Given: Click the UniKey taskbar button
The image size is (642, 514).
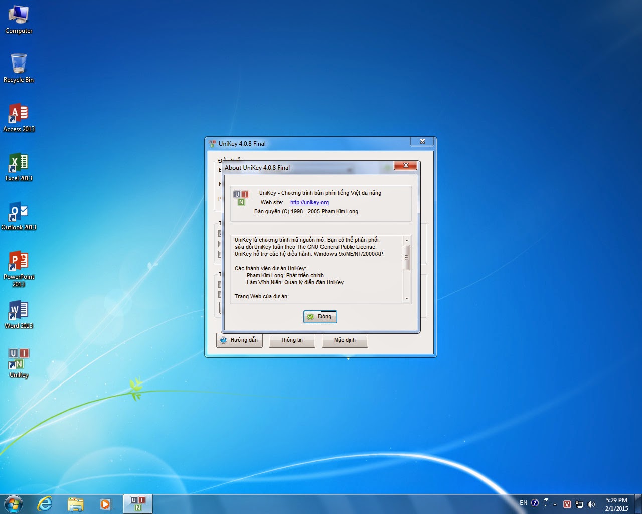Looking at the screenshot, I should point(138,504).
